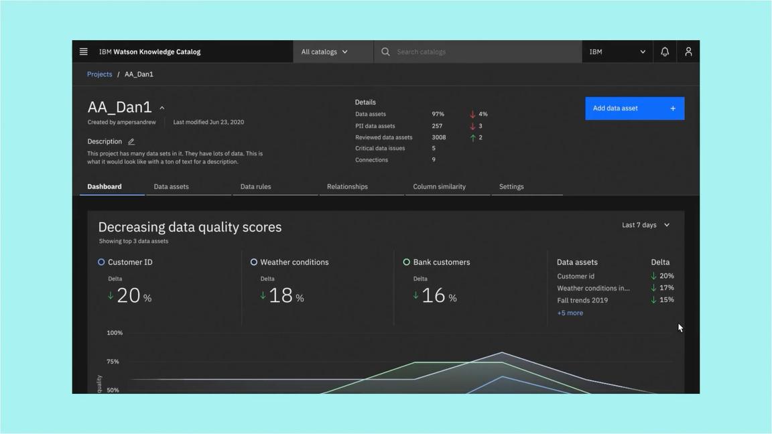Click the plus icon on Add data asset
772x434 pixels.
(x=673, y=108)
